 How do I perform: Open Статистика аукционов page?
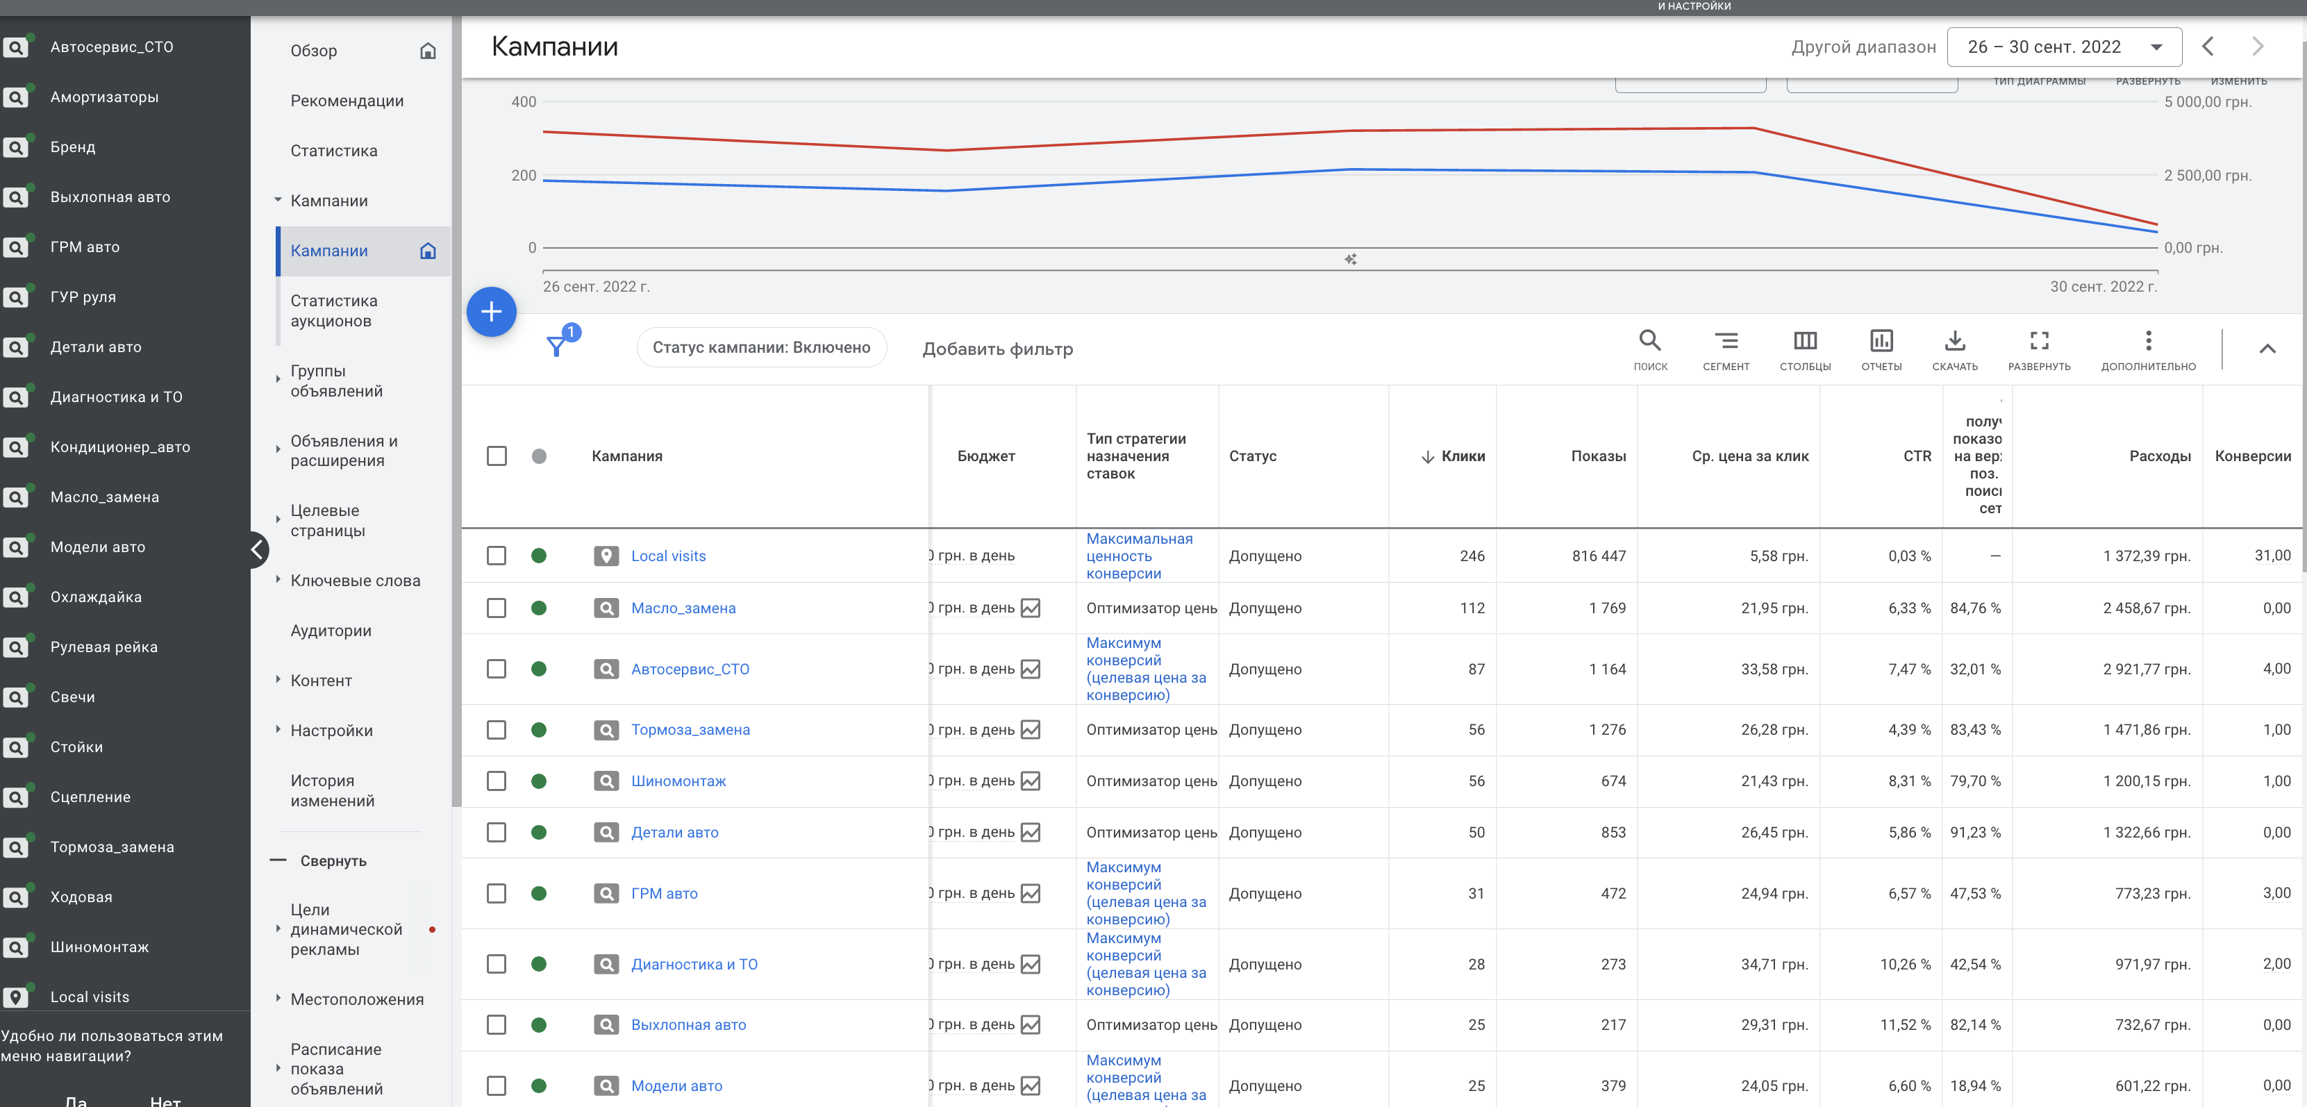334,311
